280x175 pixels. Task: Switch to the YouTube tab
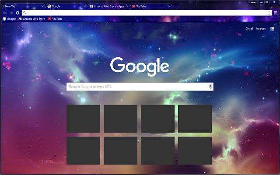click(151, 7)
